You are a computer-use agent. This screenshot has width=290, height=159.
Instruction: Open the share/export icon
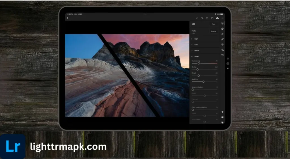click(212, 18)
